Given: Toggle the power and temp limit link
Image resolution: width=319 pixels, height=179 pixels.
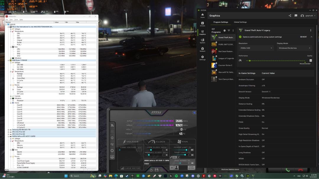Looking at the screenshot, I should [171, 157].
